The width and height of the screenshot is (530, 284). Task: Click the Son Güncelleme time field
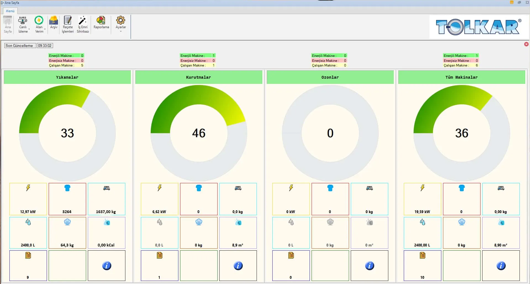point(45,46)
